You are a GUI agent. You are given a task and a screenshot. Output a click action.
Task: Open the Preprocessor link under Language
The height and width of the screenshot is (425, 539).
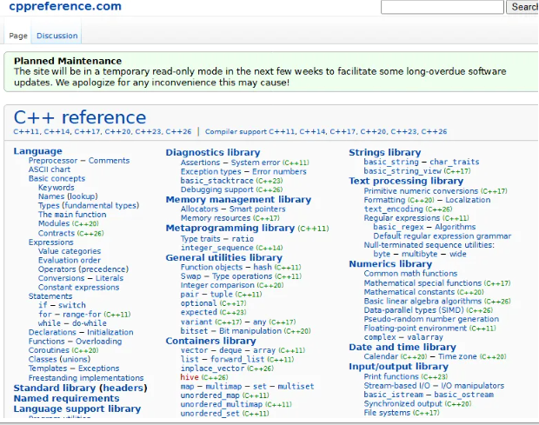coord(53,161)
